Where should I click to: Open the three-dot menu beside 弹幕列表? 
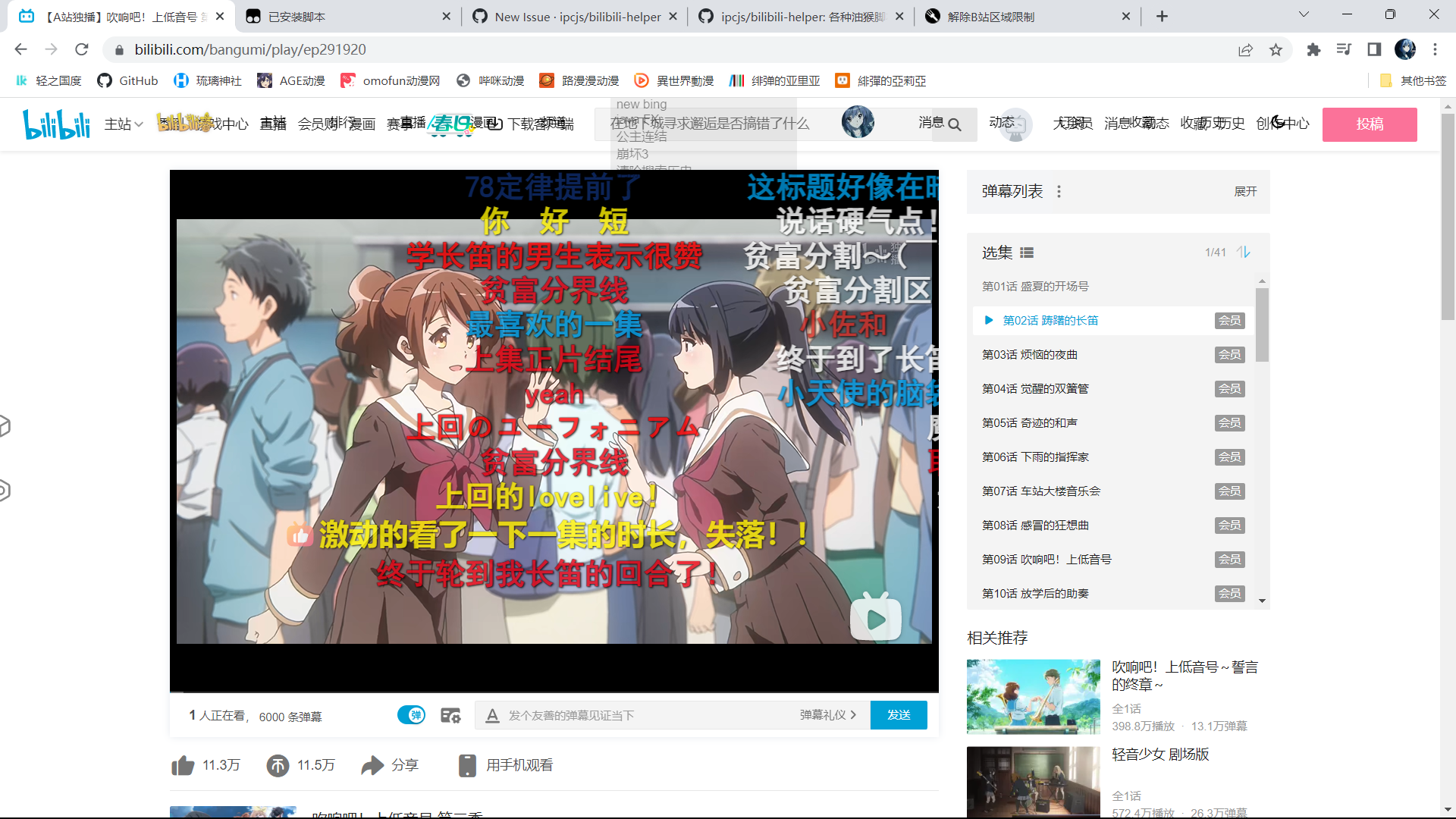(x=1059, y=191)
